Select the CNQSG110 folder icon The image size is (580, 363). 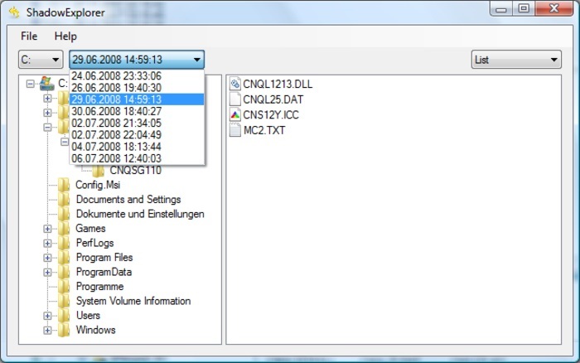99,171
